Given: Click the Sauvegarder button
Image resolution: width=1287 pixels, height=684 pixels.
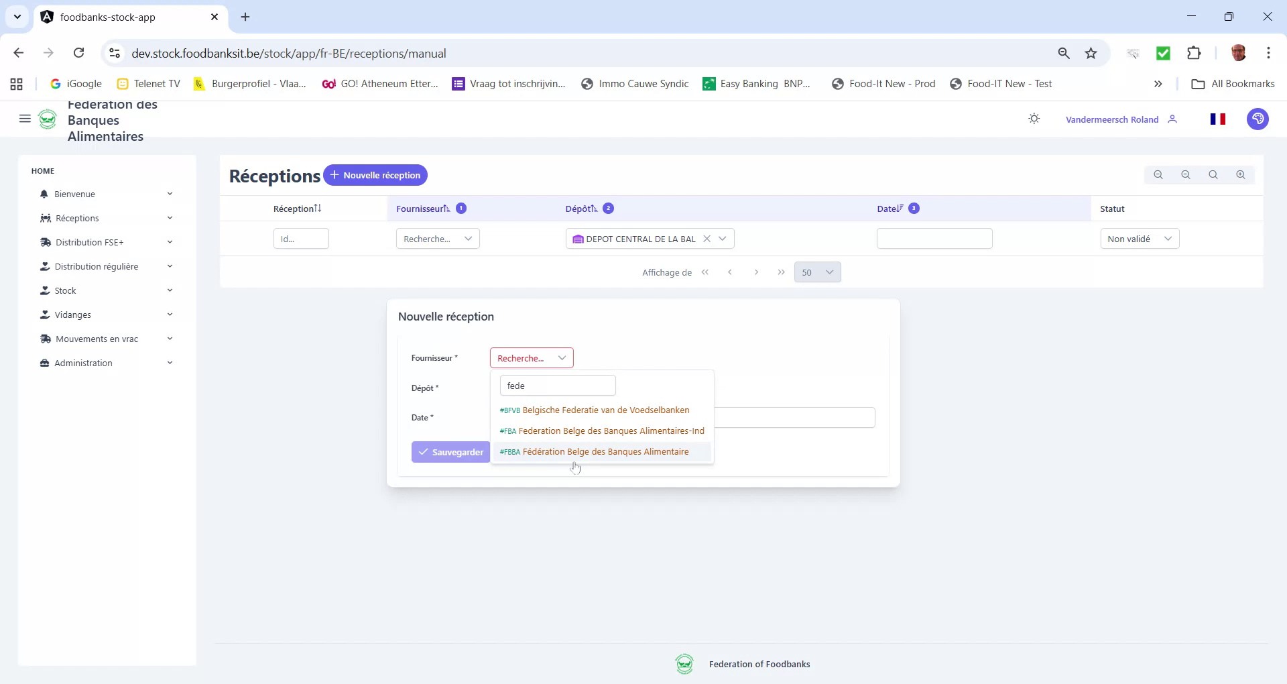Looking at the screenshot, I should (x=451, y=452).
